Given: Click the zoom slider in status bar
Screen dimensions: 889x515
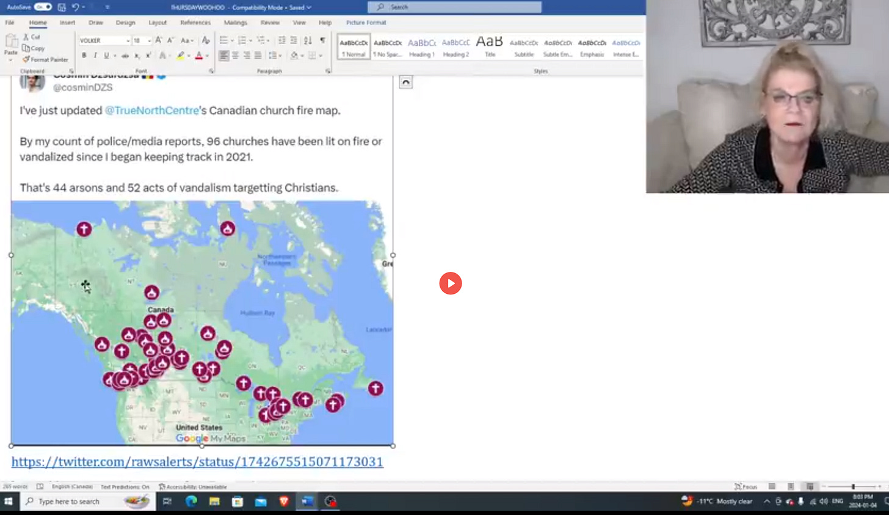Looking at the screenshot, I should [852, 486].
